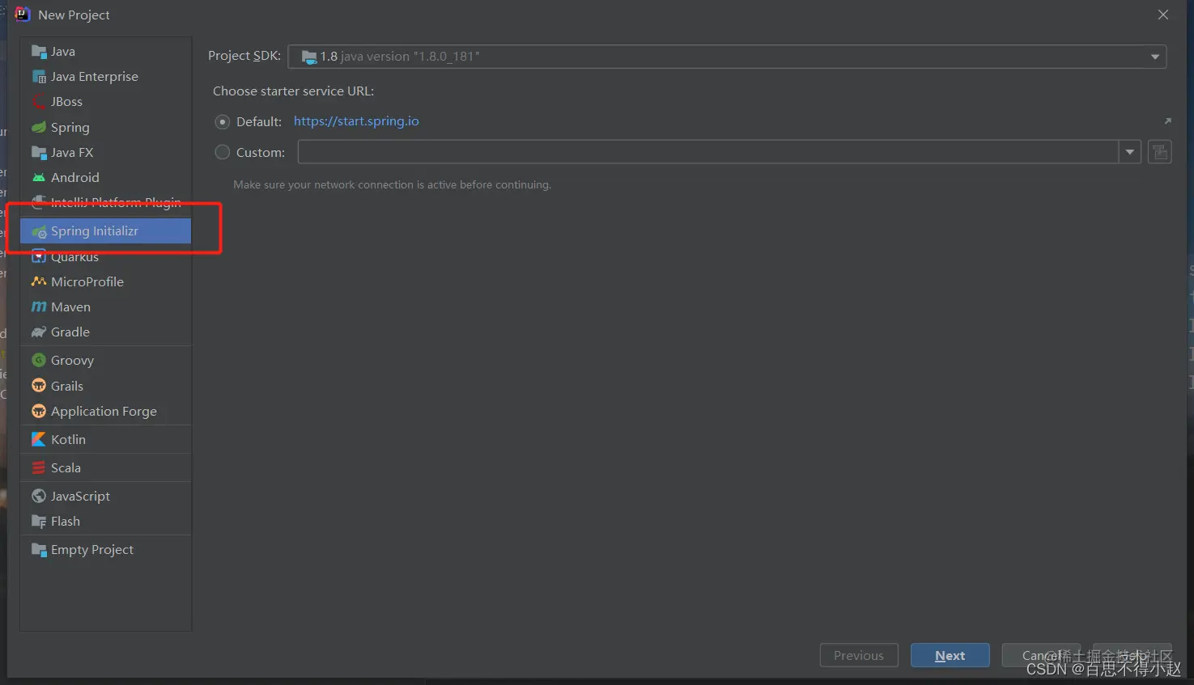Image resolution: width=1194 pixels, height=685 pixels.
Task: Click the Empty Project folder icon
Action: coord(38,549)
